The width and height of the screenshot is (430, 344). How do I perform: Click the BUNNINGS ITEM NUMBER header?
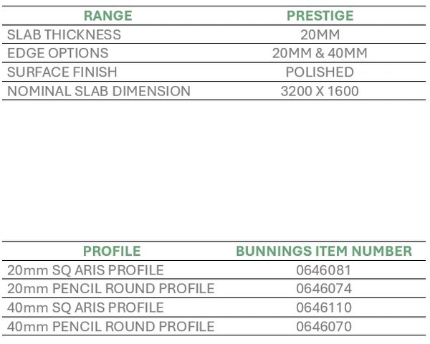pyautogui.click(x=324, y=251)
